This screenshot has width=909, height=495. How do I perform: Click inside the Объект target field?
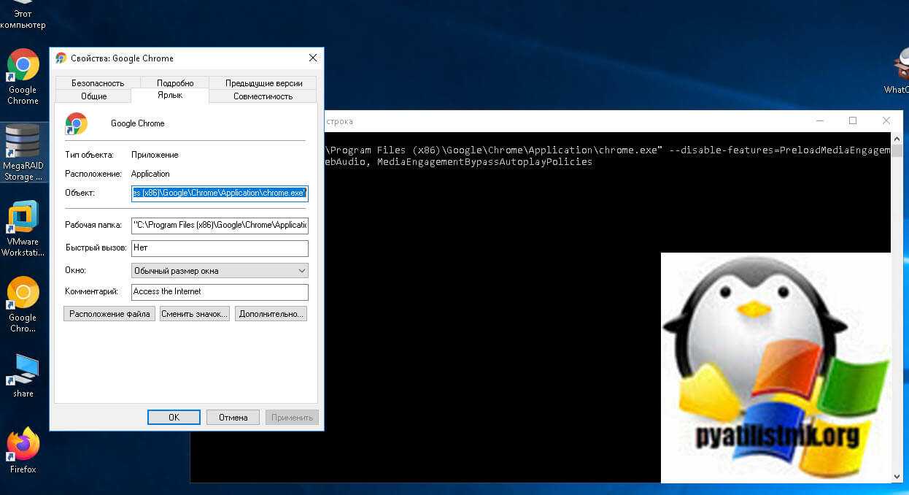pyautogui.click(x=220, y=193)
